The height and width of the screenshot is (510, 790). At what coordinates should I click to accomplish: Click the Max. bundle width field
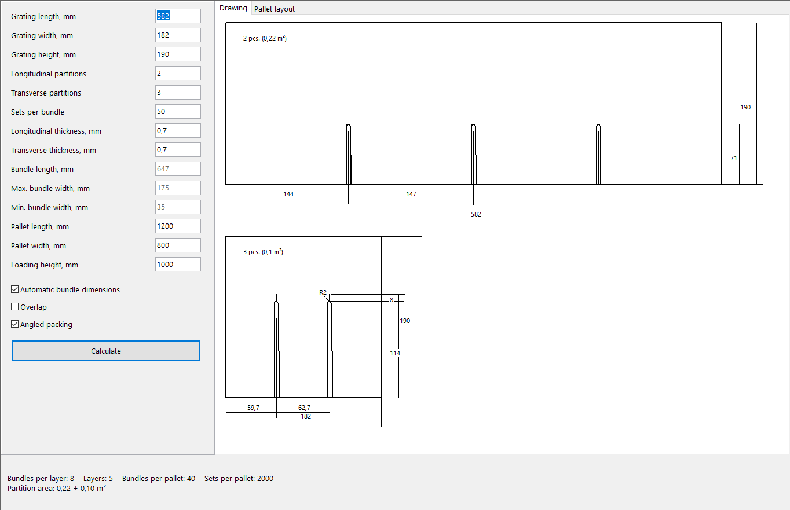[178, 188]
